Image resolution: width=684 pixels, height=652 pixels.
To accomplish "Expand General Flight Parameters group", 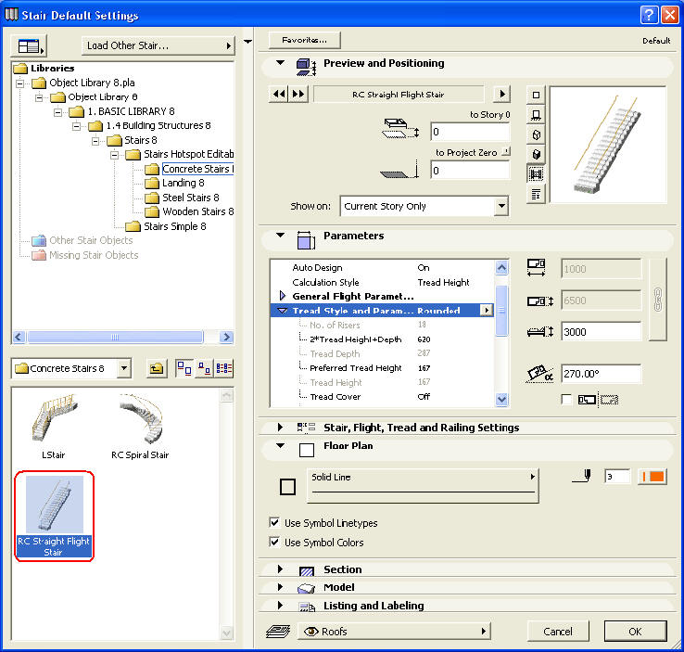I will (283, 296).
